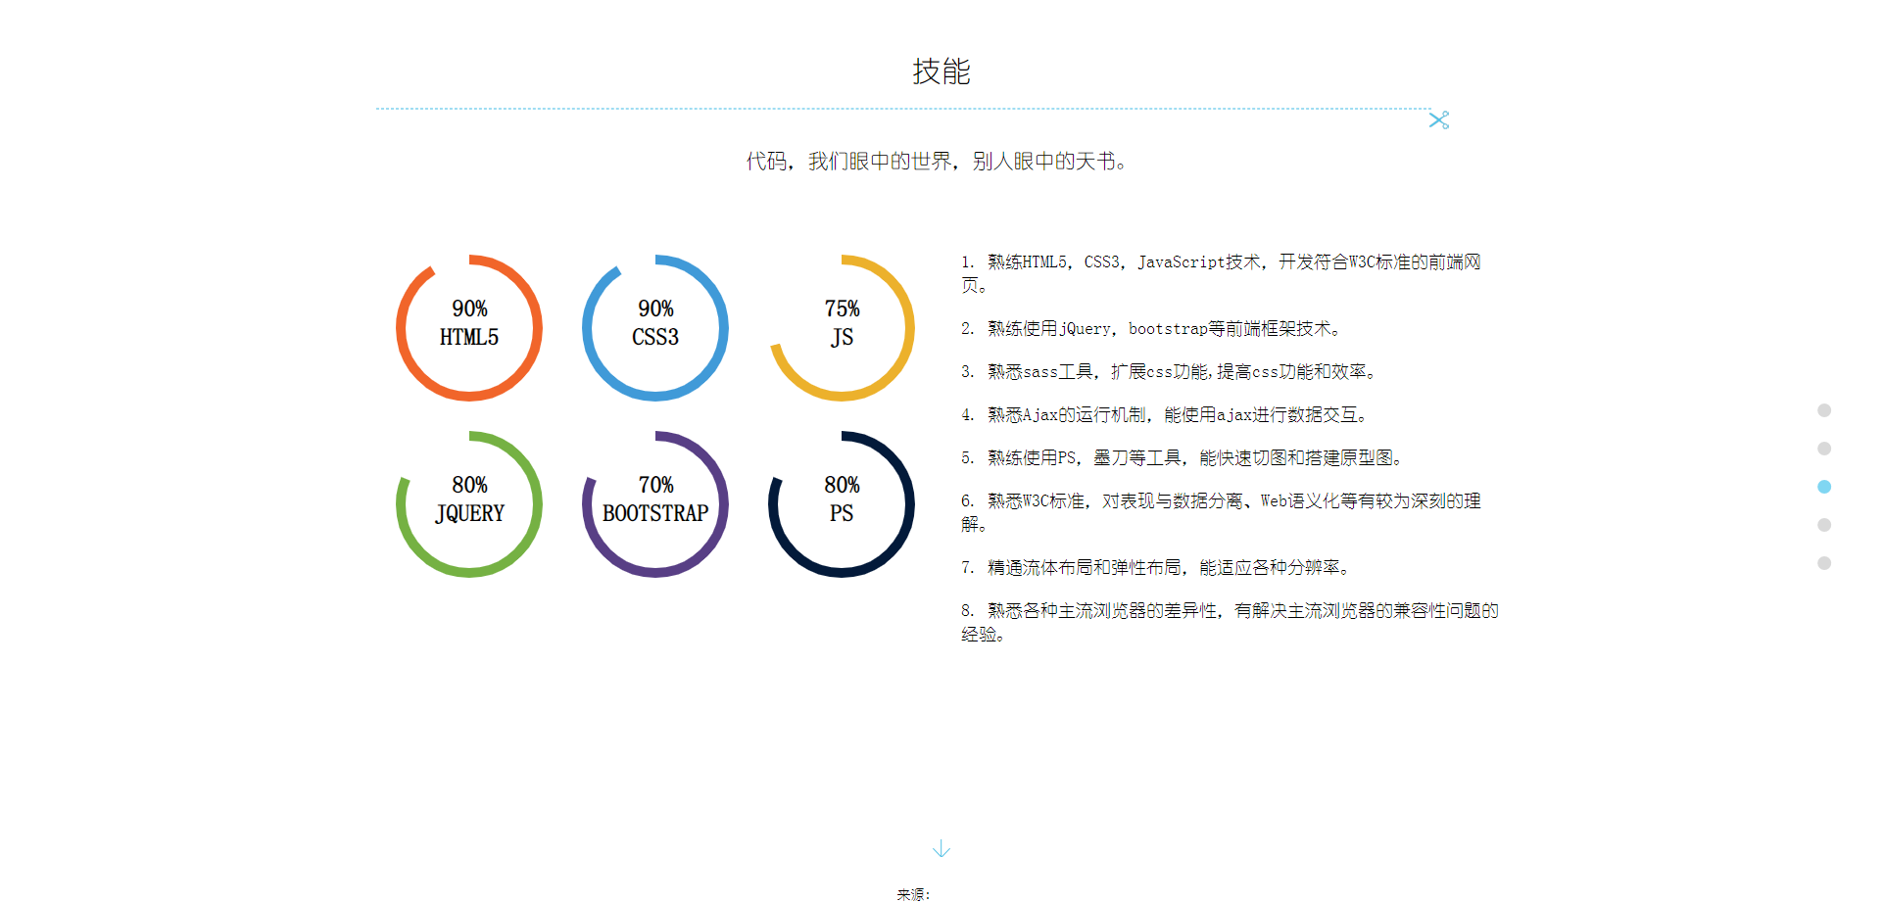
Task: Click the 75% JS progress ring
Action: (842, 328)
